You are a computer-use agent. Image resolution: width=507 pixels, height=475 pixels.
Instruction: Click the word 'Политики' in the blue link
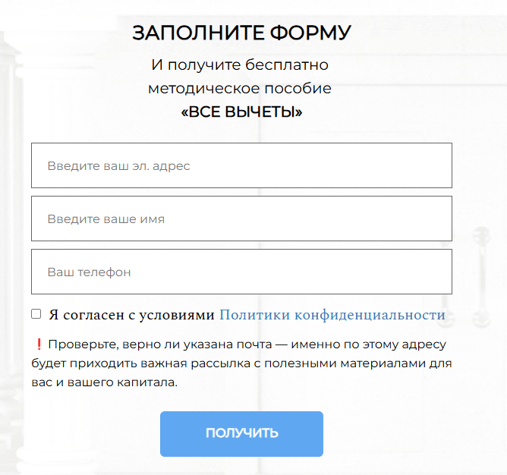[x=255, y=315]
